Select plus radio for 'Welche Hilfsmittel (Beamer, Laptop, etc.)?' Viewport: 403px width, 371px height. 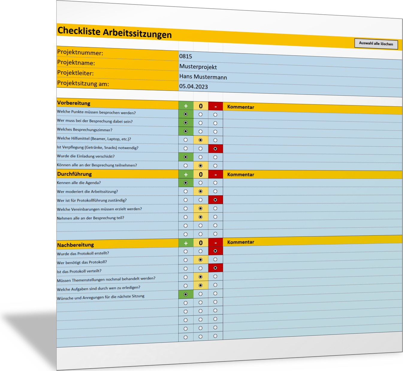point(186,140)
